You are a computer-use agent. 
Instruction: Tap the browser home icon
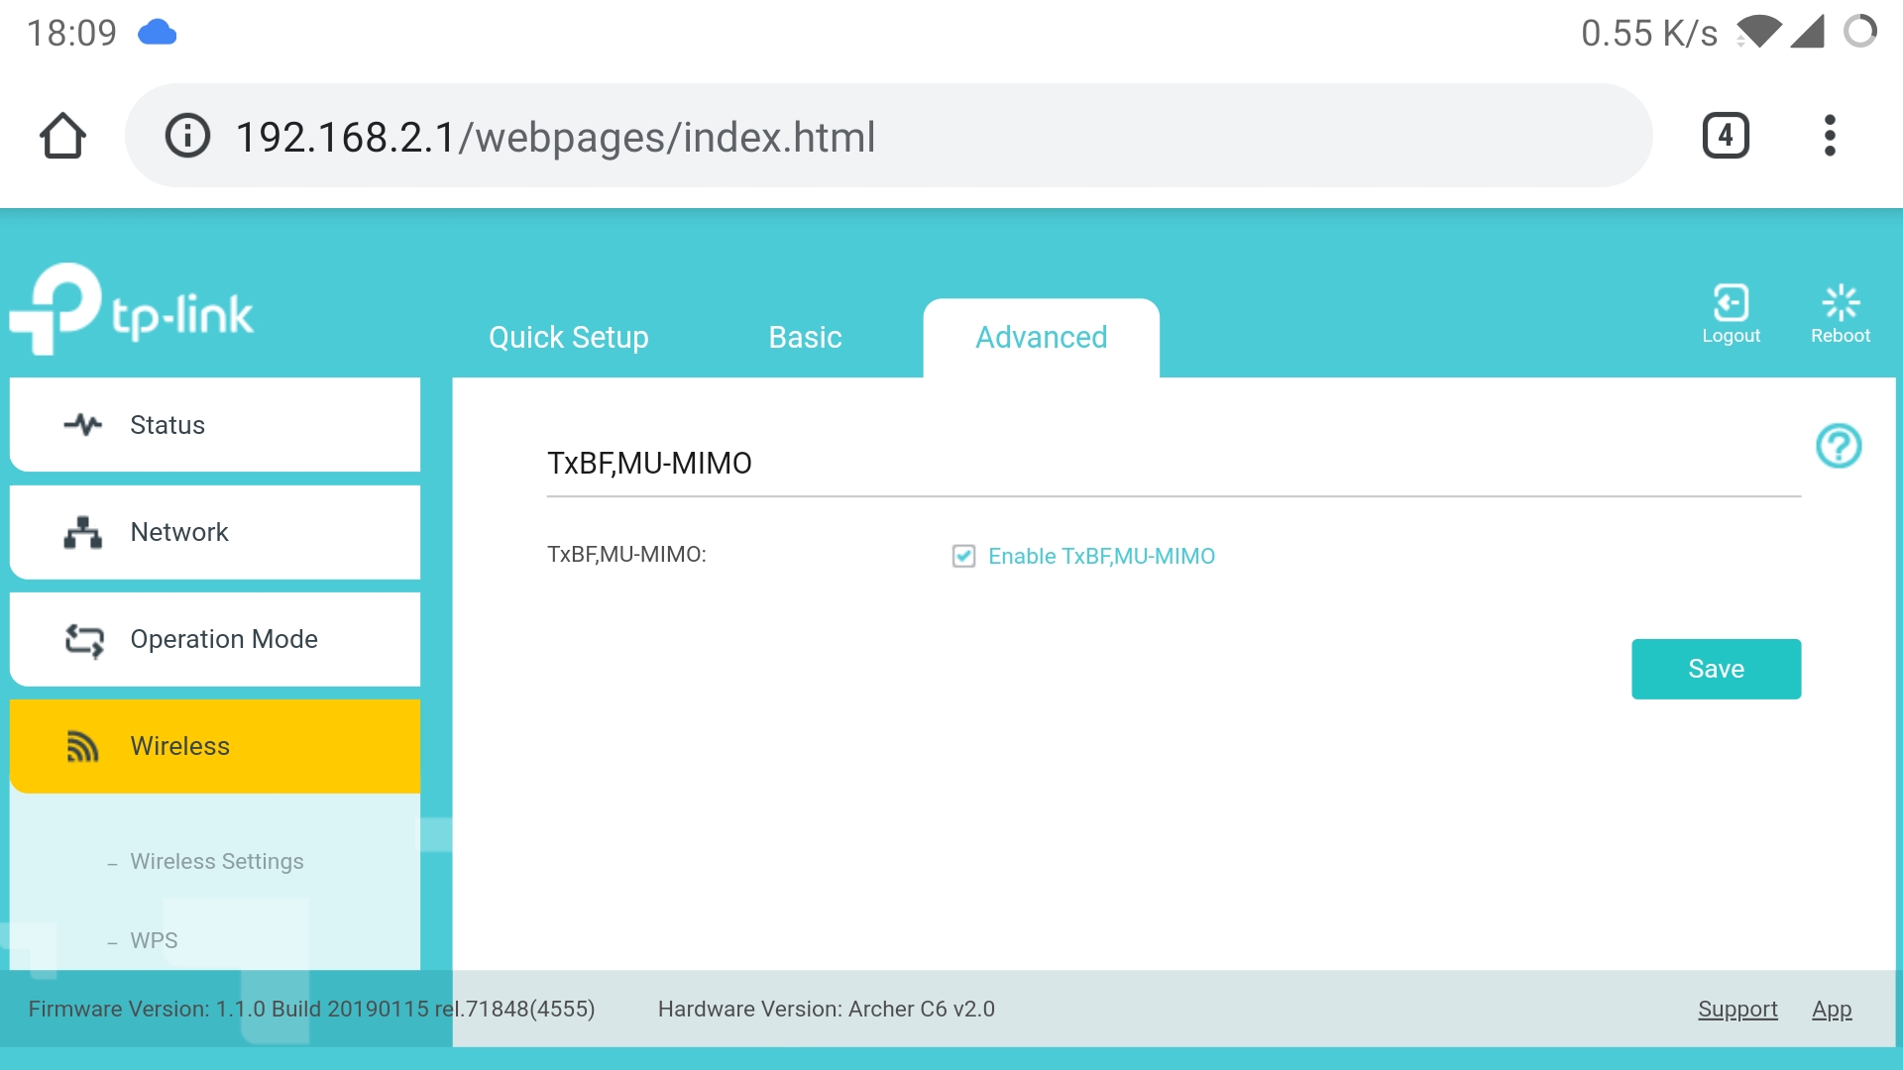(x=62, y=136)
